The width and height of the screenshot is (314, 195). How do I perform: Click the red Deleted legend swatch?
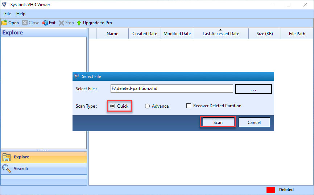(271, 190)
